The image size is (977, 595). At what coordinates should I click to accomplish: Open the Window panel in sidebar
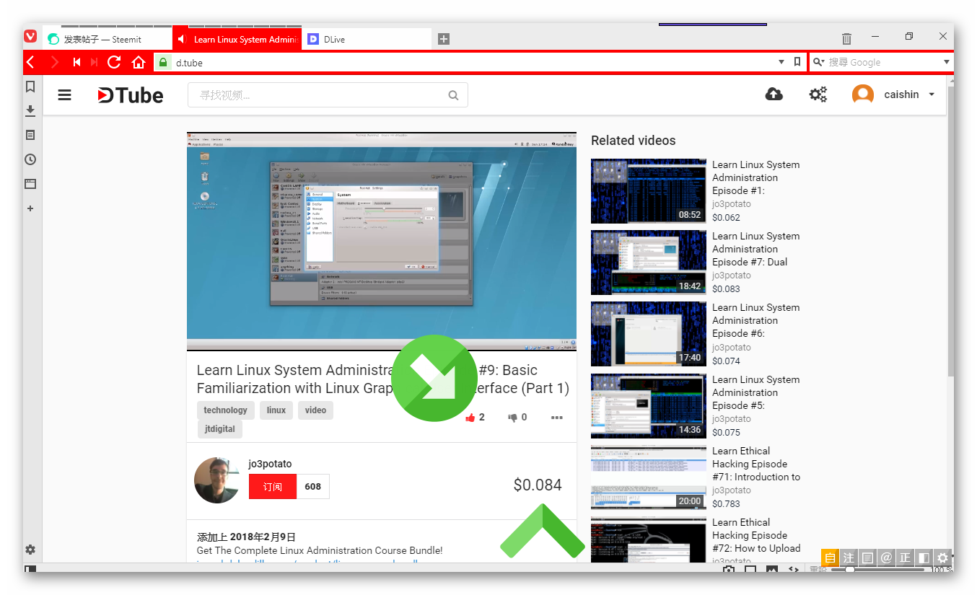[30, 184]
